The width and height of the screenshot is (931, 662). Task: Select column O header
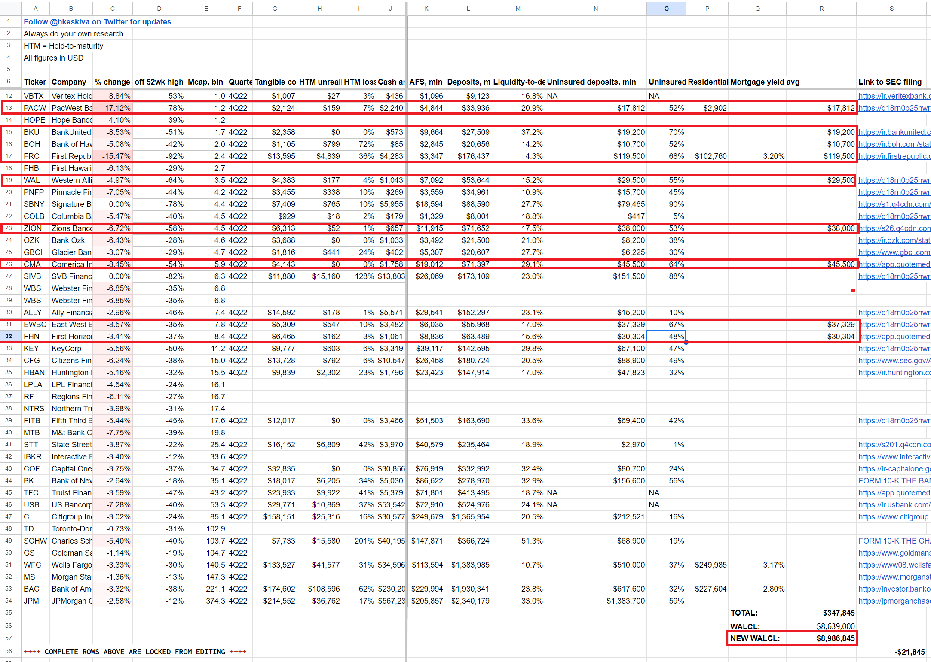click(x=666, y=9)
